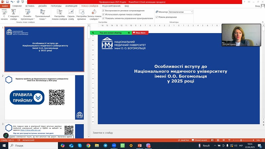Open WhatsApp from taskbar
The height and width of the screenshot is (149, 265).
[x=123, y=145]
